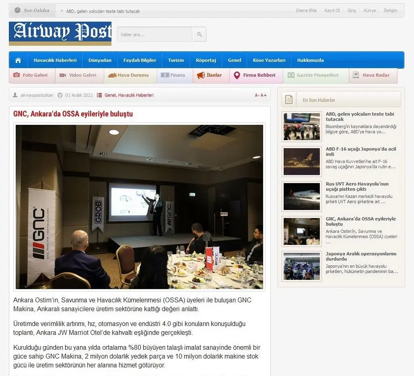Click the article title GNC, Ankara'da OSSA eyileriyle buluştu
Image resolution: width=414 pixels, height=376 pixels.
coord(73,114)
